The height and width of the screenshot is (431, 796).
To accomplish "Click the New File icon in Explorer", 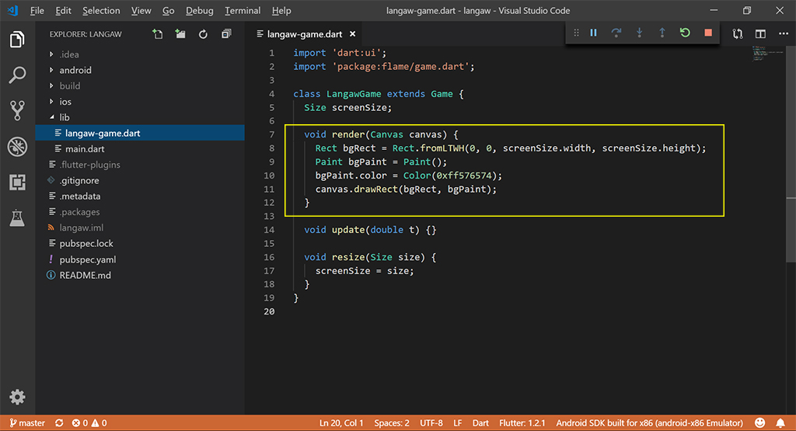I will pos(158,34).
